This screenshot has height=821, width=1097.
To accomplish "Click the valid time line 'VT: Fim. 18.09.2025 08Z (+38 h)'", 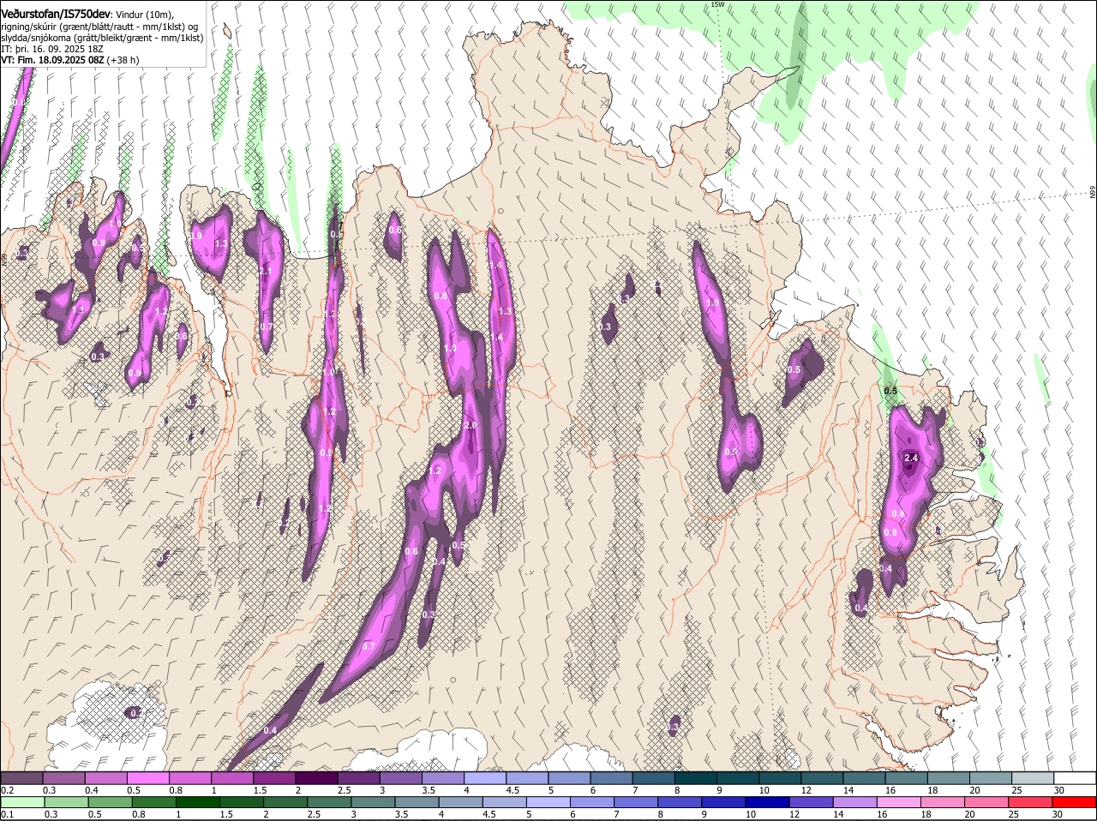I will click(x=70, y=60).
